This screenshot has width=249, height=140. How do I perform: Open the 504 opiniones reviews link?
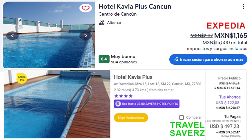(x=124, y=62)
